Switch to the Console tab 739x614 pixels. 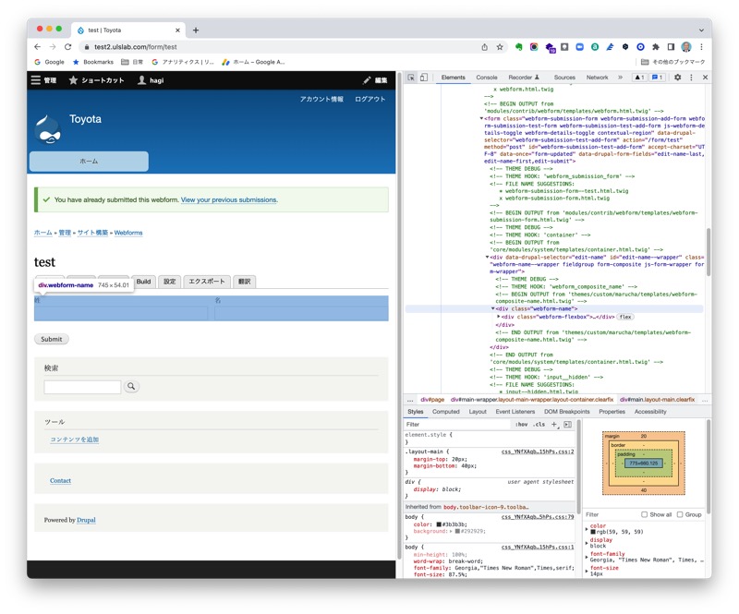point(487,78)
